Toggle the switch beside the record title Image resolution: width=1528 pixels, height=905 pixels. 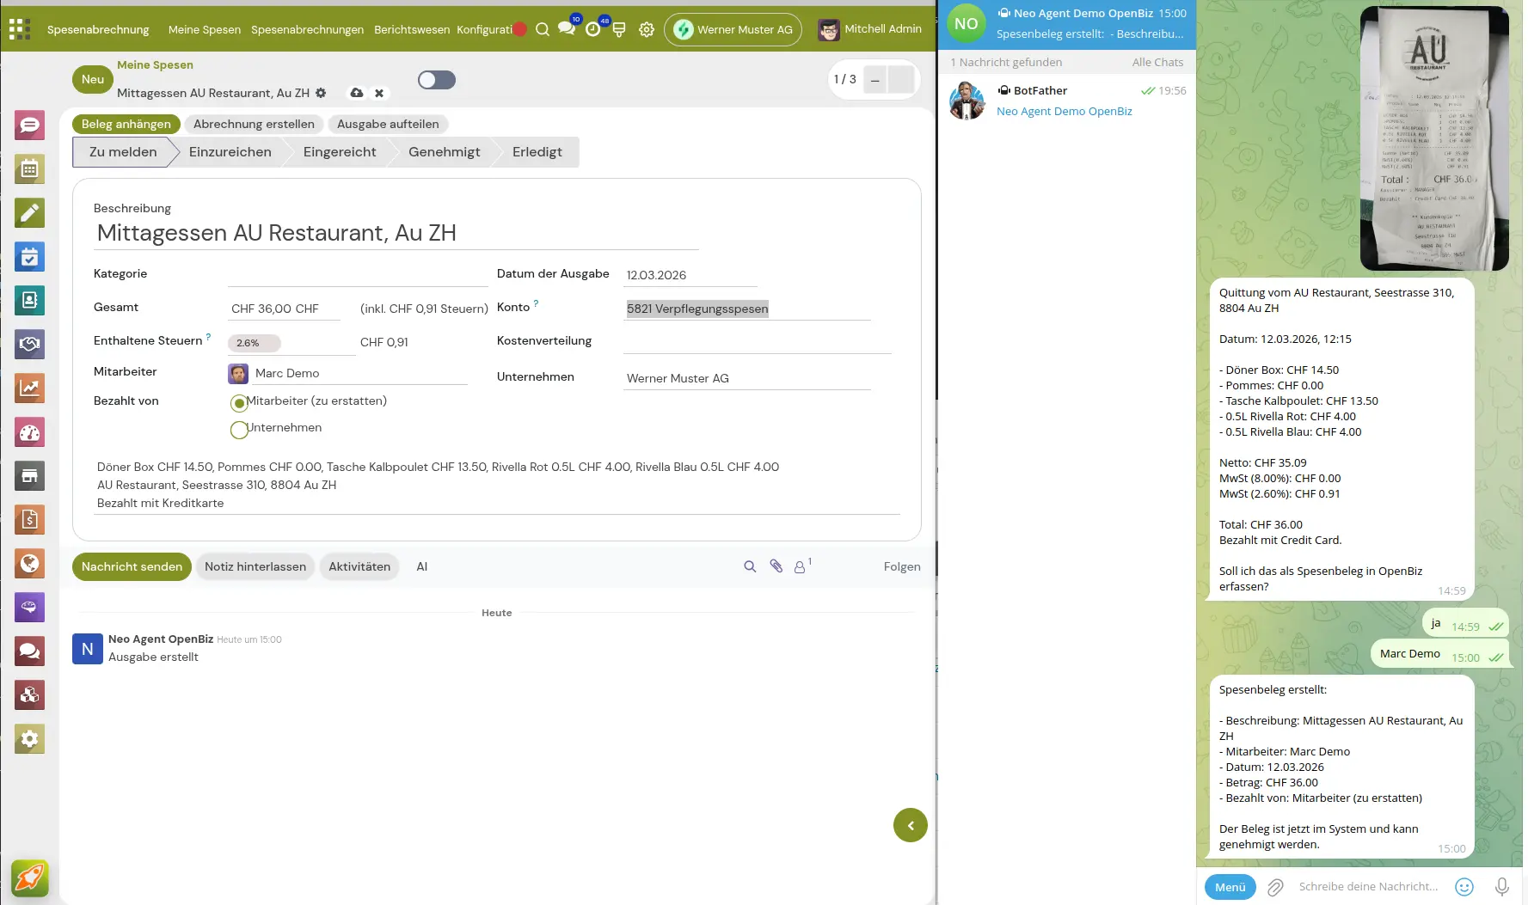(436, 80)
